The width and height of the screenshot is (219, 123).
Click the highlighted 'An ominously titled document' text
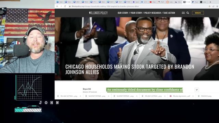[145, 90]
